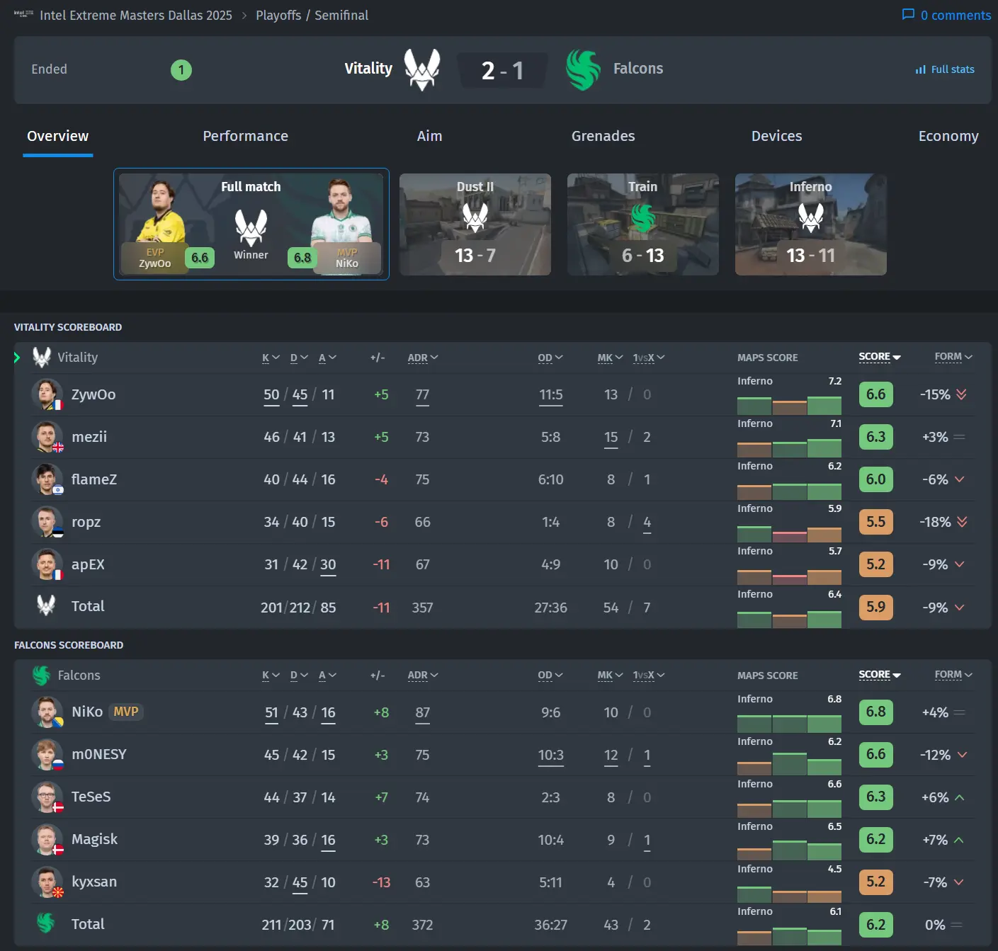Open the Aim tab
Screen dimensions: 998x951
429,136
